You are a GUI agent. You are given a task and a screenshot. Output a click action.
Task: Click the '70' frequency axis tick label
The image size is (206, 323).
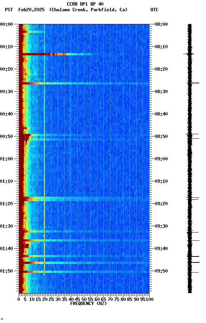coord(110,300)
